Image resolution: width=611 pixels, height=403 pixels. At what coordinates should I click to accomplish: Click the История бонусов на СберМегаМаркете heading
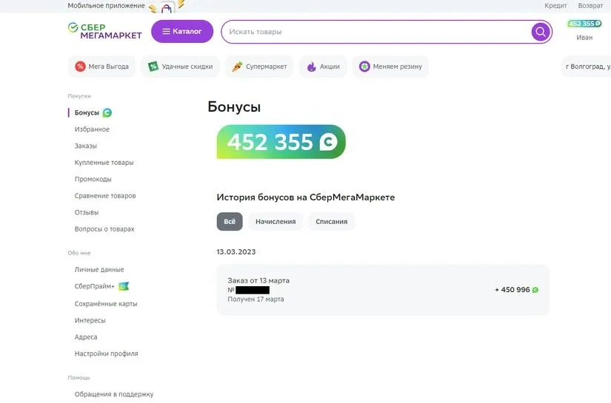point(306,197)
